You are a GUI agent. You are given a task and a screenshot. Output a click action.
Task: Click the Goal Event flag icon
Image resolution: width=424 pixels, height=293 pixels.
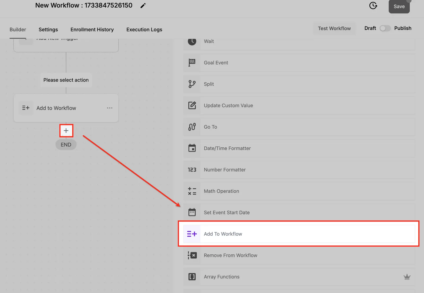192,63
